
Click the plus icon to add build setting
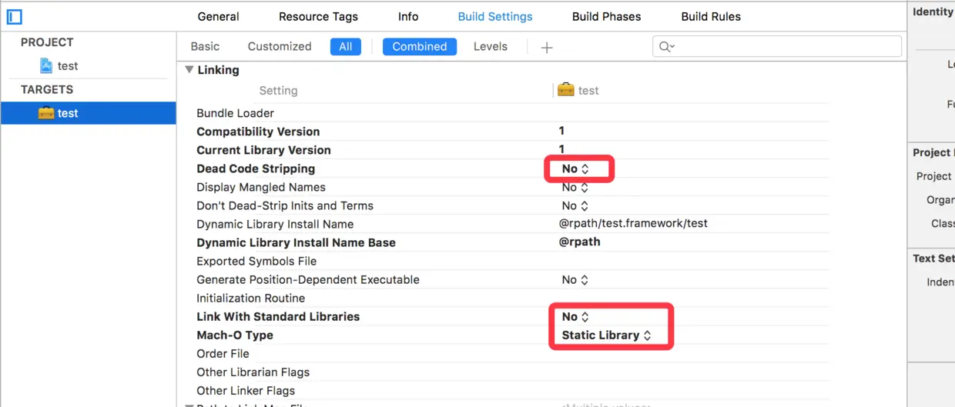pyautogui.click(x=547, y=48)
